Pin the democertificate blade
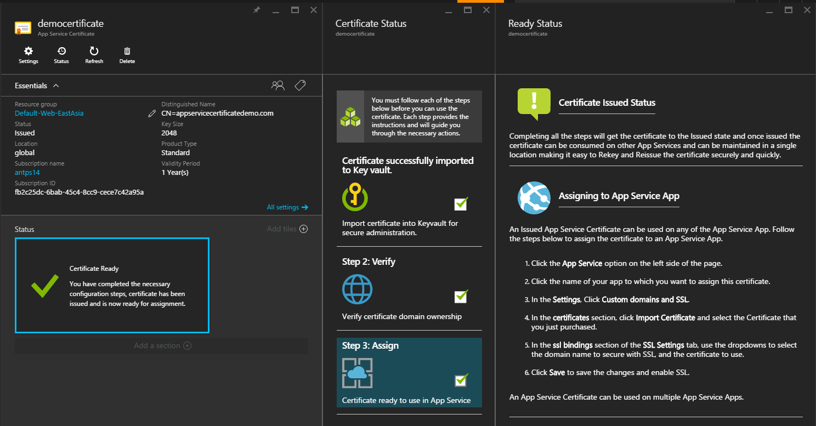Screen dimensions: 816x426 257,10
